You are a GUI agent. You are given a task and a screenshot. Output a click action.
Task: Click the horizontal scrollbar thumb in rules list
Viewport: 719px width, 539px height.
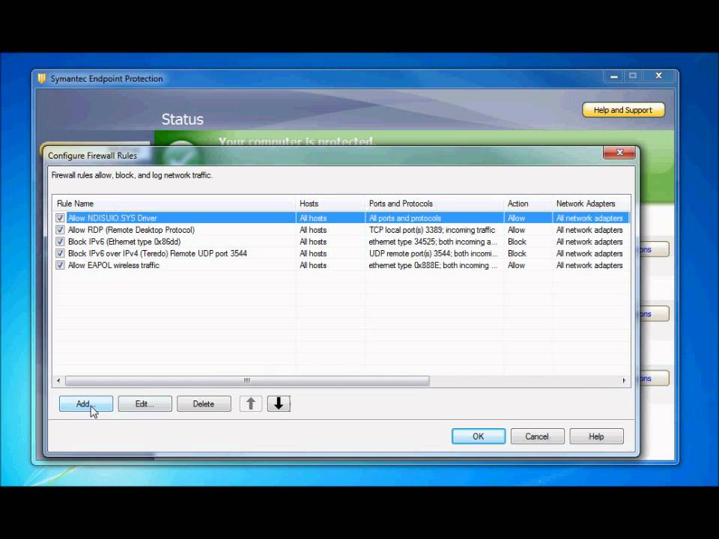pyautogui.click(x=247, y=381)
